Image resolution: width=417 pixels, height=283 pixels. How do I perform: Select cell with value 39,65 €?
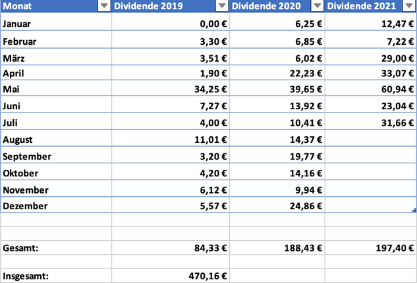pyautogui.click(x=277, y=88)
